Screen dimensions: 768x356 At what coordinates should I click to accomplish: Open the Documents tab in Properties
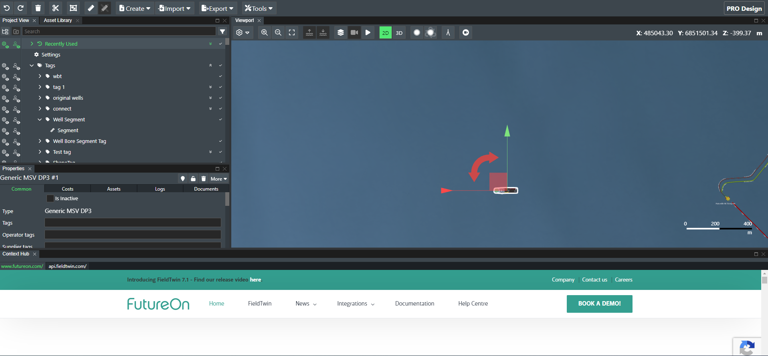tap(206, 189)
